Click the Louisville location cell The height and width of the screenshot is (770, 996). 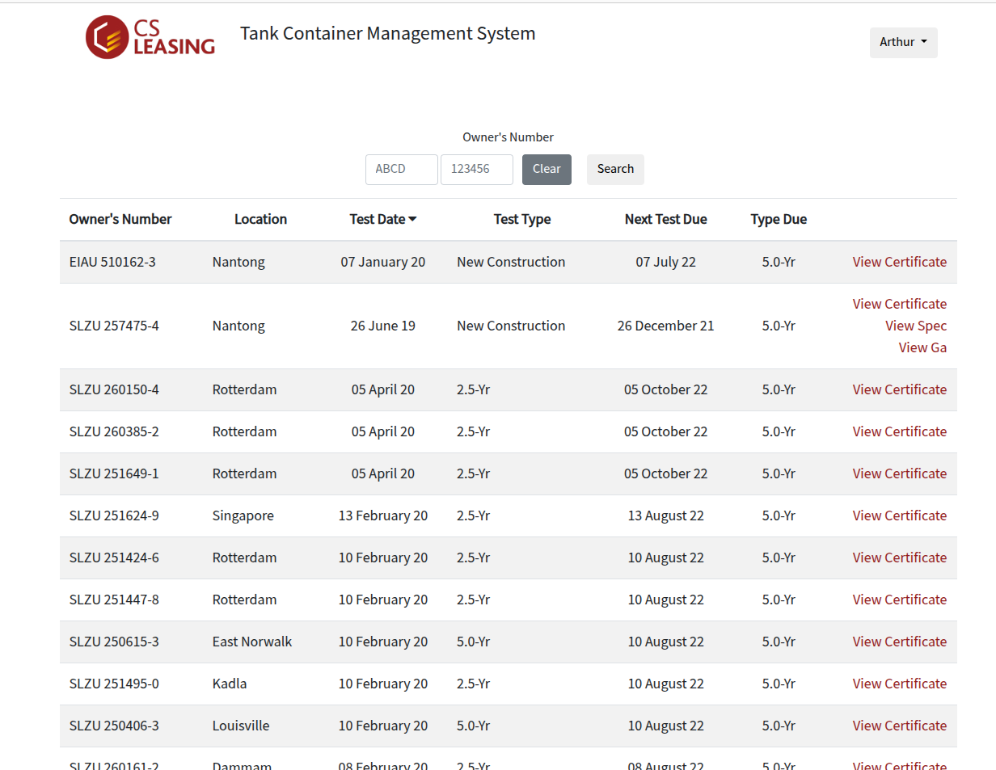(x=241, y=726)
